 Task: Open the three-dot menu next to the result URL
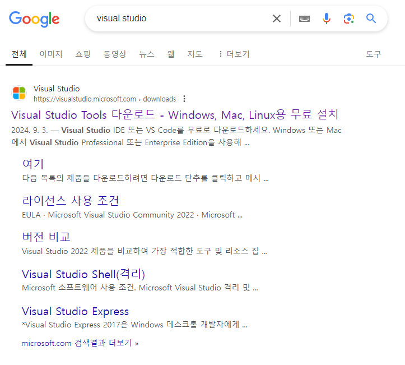point(184,99)
